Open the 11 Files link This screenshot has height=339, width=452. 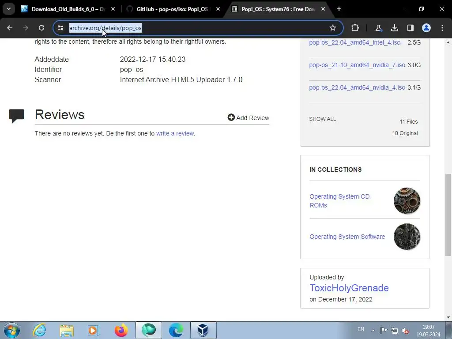[408, 122]
